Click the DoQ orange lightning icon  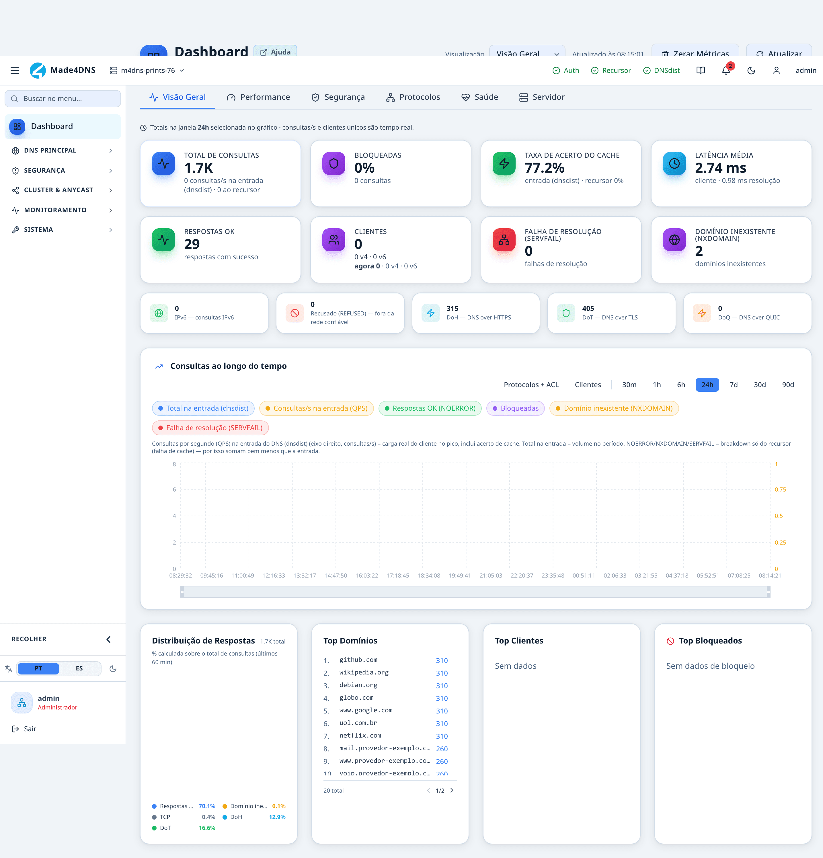702,313
